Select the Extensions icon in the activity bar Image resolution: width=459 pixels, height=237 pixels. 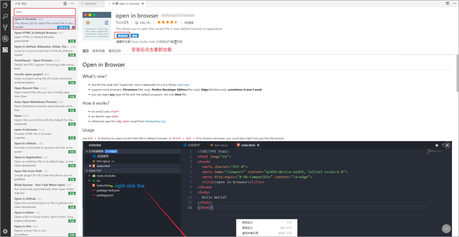click(x=5, y=50)
